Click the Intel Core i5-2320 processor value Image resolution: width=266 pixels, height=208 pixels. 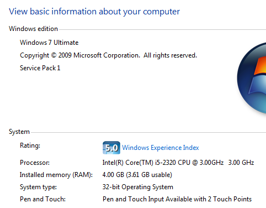pos(163,163)
